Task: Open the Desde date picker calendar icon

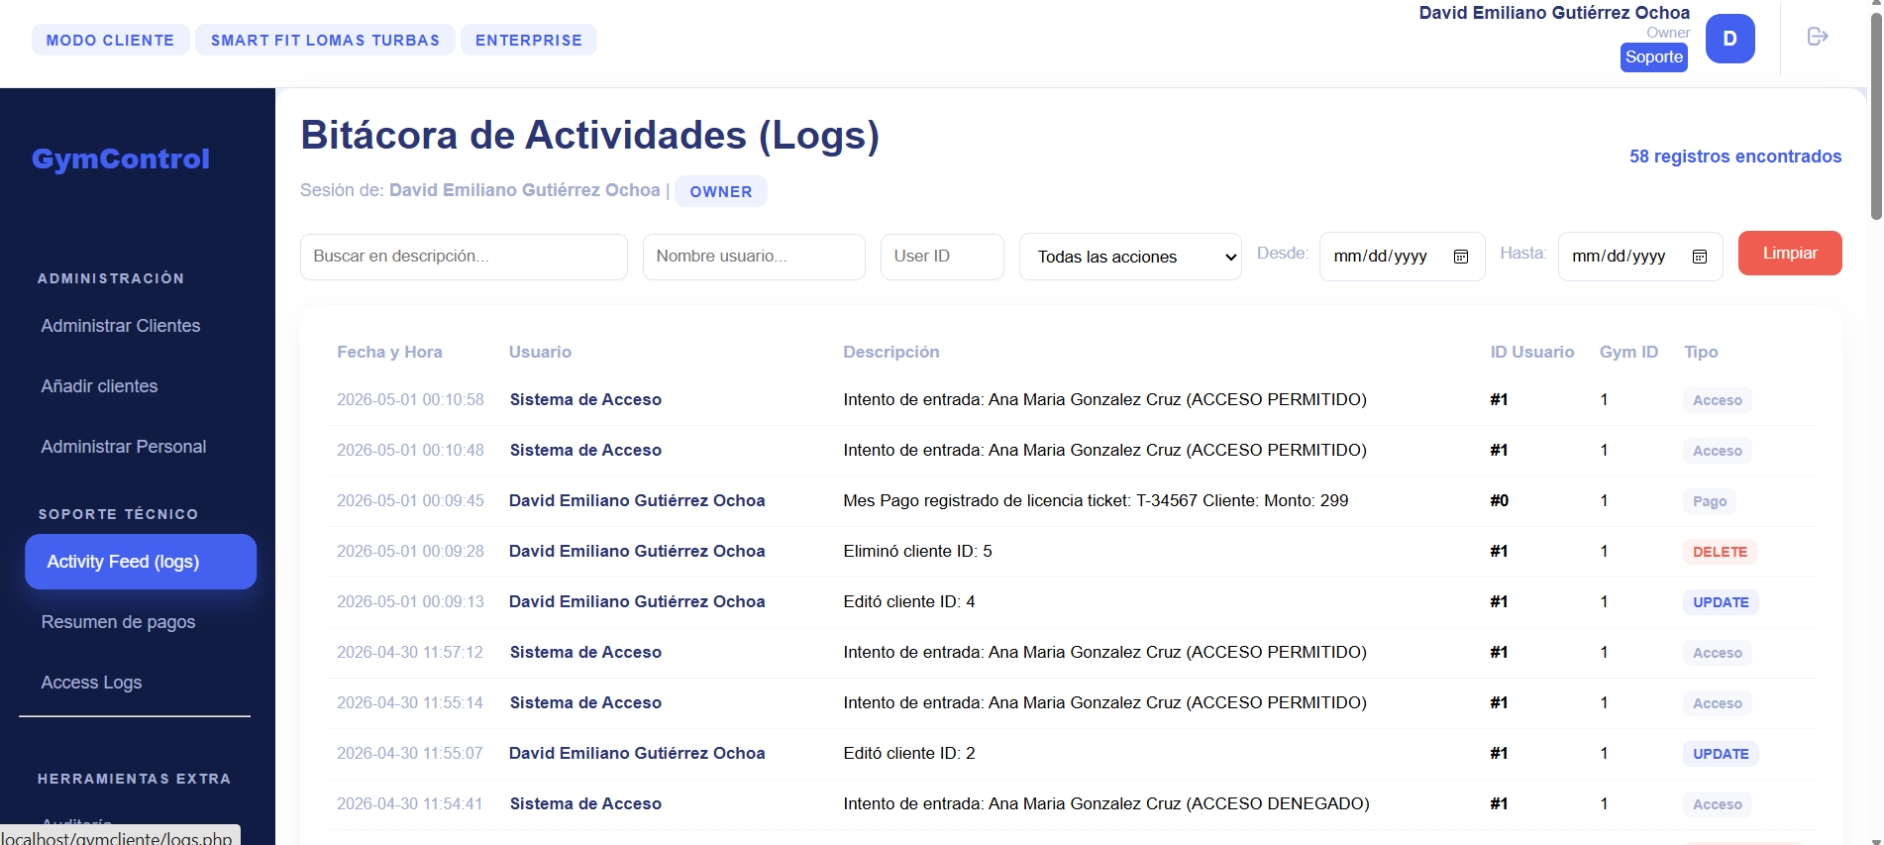Action: click(1460, 257)
